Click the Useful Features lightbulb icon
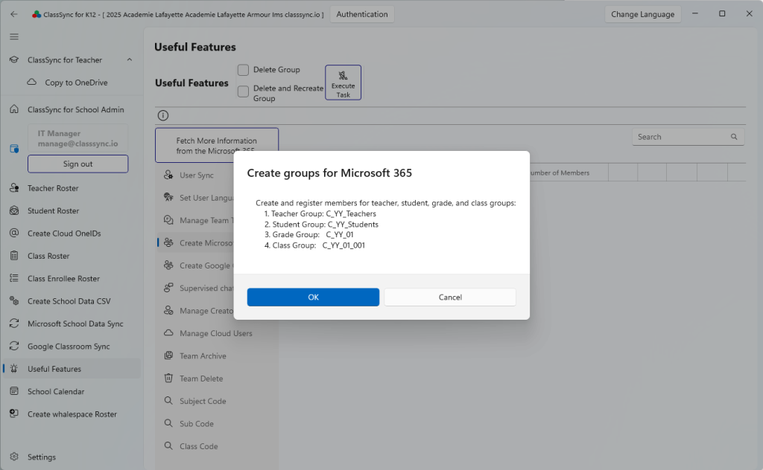The height and width of the screenshot is (470, 763). 14,369
